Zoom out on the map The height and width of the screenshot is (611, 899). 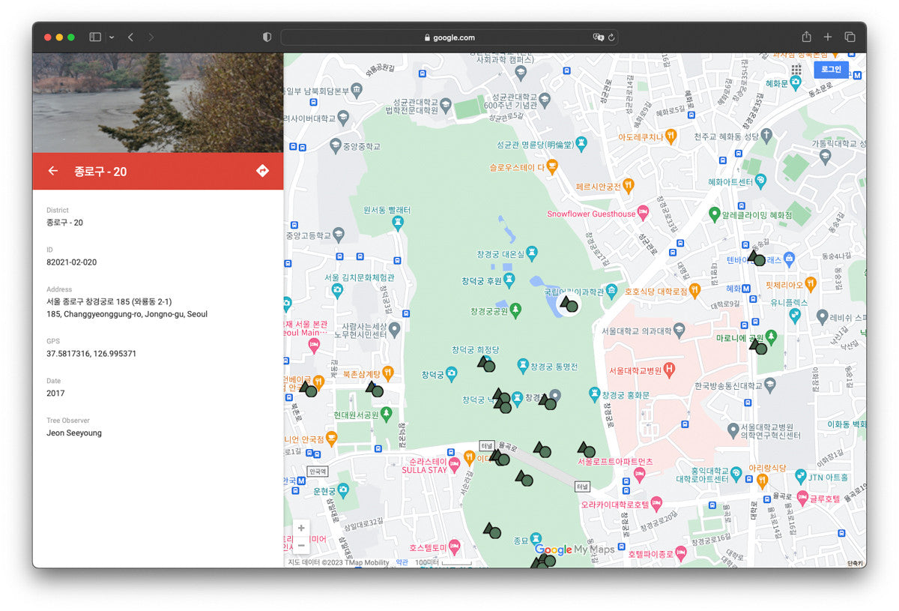tap(301, 545)
